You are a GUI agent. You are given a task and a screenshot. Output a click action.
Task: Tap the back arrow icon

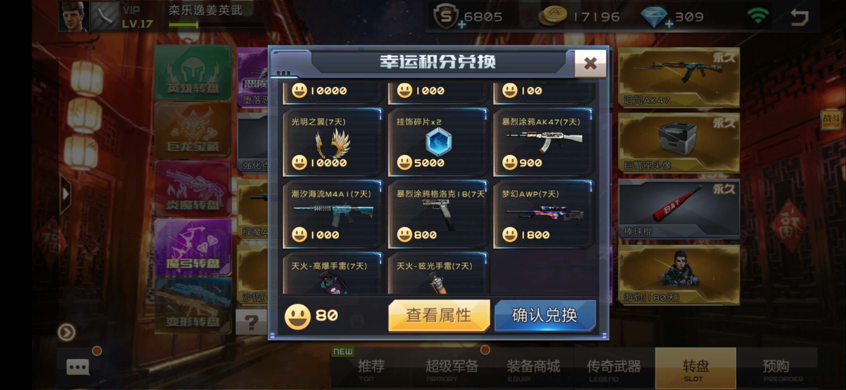799,17
